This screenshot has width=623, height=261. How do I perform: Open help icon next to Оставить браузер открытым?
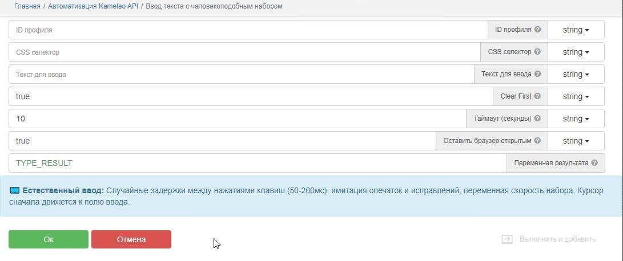pyautogui.click(x=537, y=140)
